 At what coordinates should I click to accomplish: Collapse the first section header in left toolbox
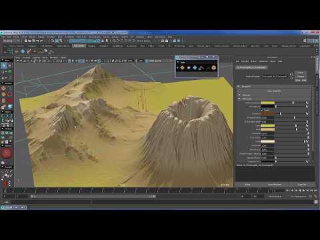[x=3, y=60]
